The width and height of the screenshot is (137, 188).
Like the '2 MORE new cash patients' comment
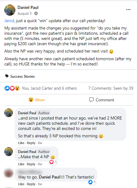click(21, 143)
